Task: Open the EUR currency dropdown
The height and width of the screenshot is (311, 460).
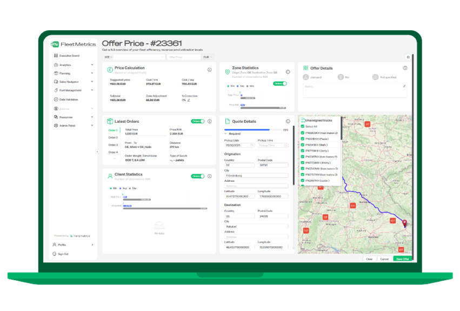Action: click(x=208, y=57)
